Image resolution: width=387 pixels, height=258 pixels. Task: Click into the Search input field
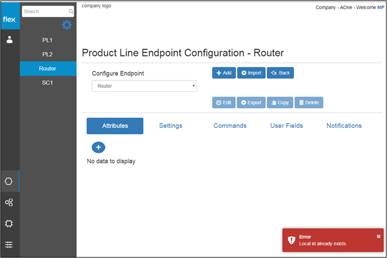pyautogui.click(x=46, y=11)
